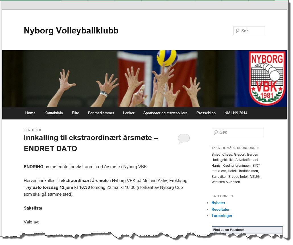Open the For medlemmer menu
This screenshot has width=293, height=245.
click(x=101, y=113)
